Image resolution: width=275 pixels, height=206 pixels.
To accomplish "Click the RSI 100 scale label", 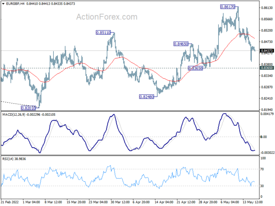I will point(263,158).
